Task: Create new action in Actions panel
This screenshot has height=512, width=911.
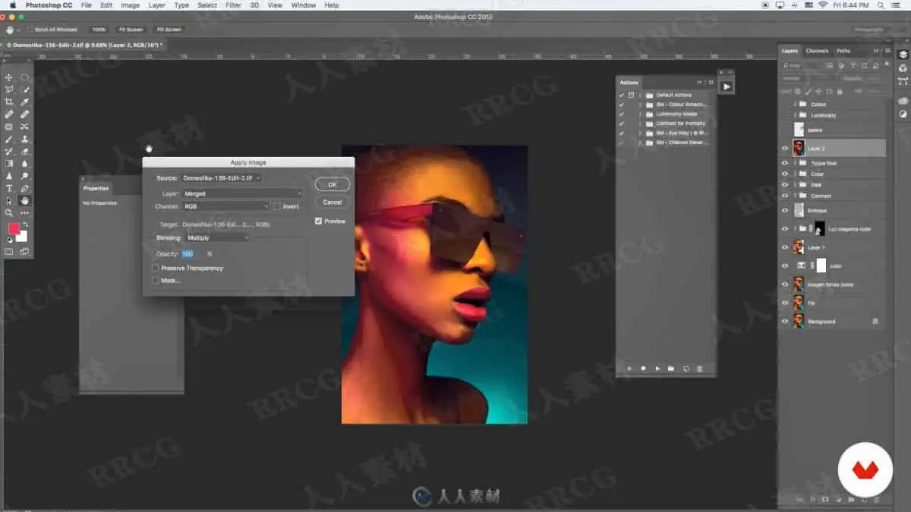Action: (x=686, y=369)
